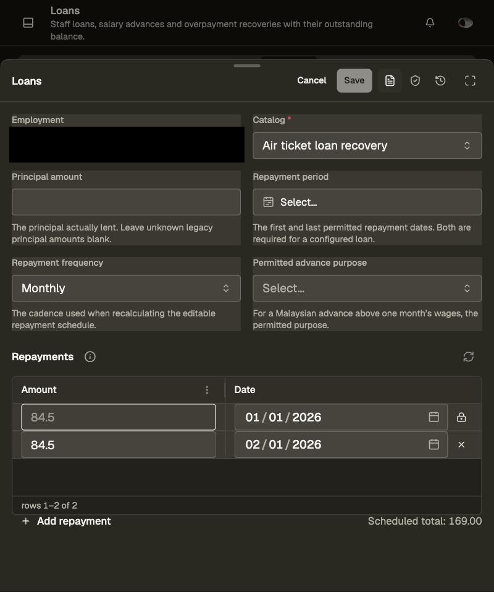This screenshot has width=494, height=592.
Task: Click the Amount column header
Action: pos(39,390)
